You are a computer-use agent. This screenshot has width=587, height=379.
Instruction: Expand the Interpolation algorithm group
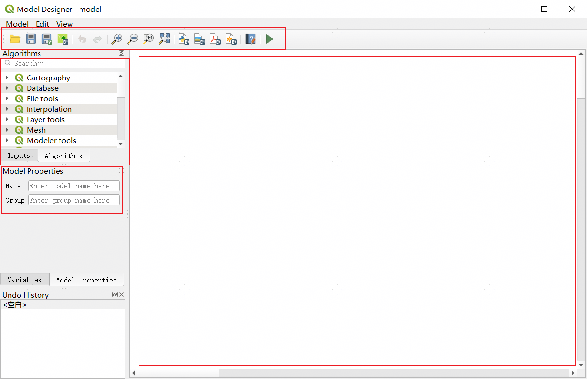tap(7, 109)
